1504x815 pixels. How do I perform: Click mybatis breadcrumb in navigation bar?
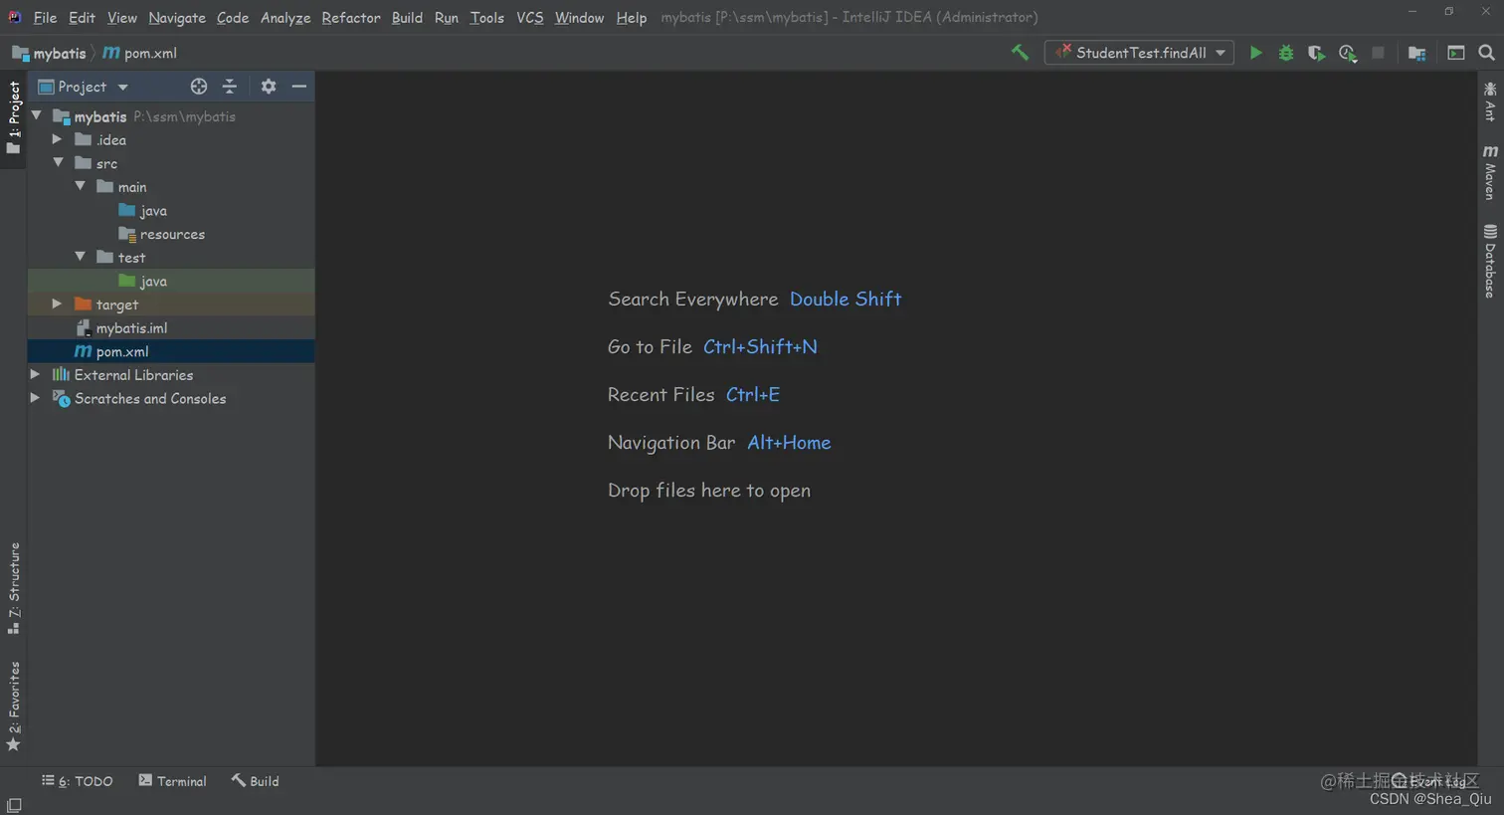click(49, 53)
